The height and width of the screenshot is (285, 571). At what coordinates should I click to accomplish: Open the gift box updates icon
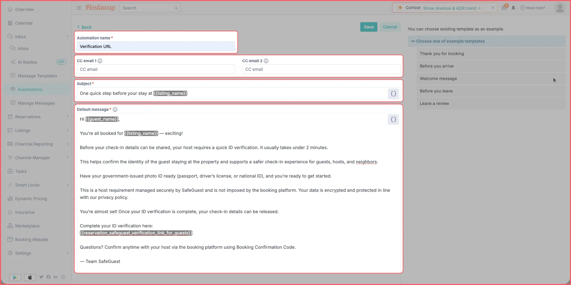tap(504, 7)
